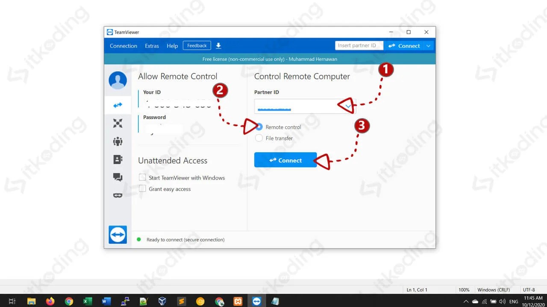Open the Extras menu

pyautogui.click(x=152, y=46)
